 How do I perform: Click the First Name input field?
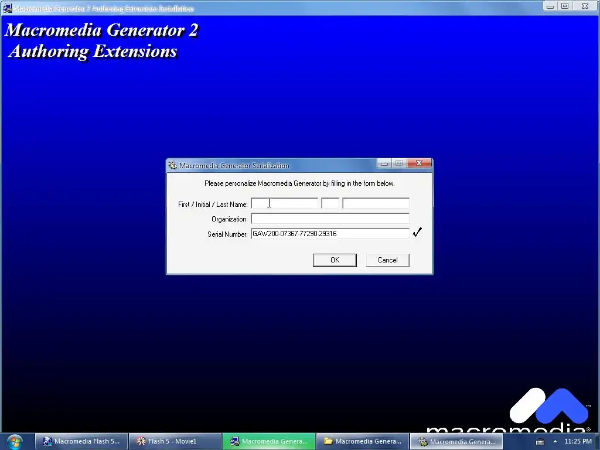pos(284,203)
